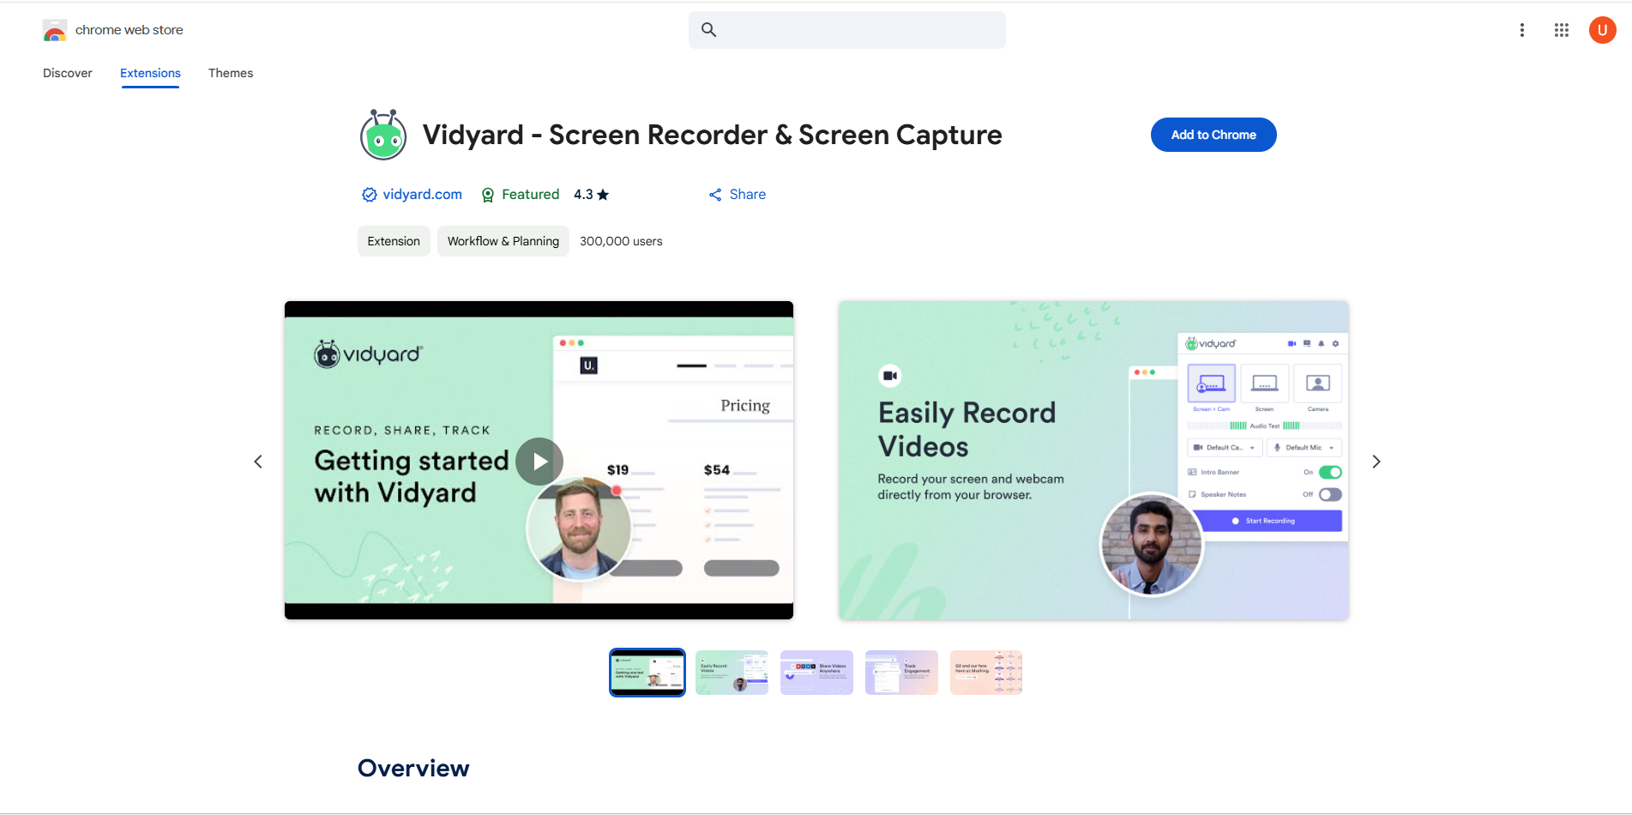Screen dimensions: 1632x815
Task: Click the Chrome Web Store logo
Action: [54, 30]
